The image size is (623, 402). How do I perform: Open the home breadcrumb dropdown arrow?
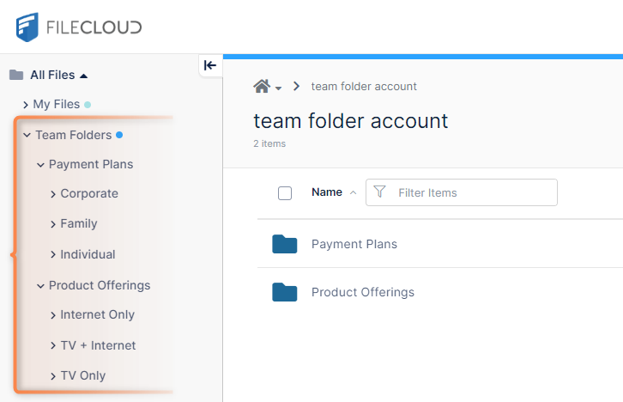[279, 88]
